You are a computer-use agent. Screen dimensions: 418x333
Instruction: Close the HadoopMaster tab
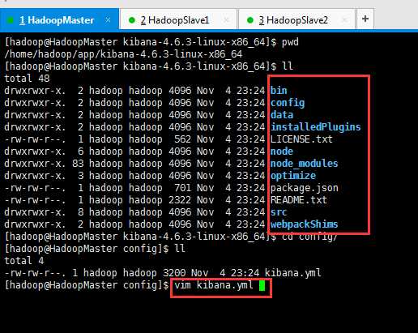[108, 20]
